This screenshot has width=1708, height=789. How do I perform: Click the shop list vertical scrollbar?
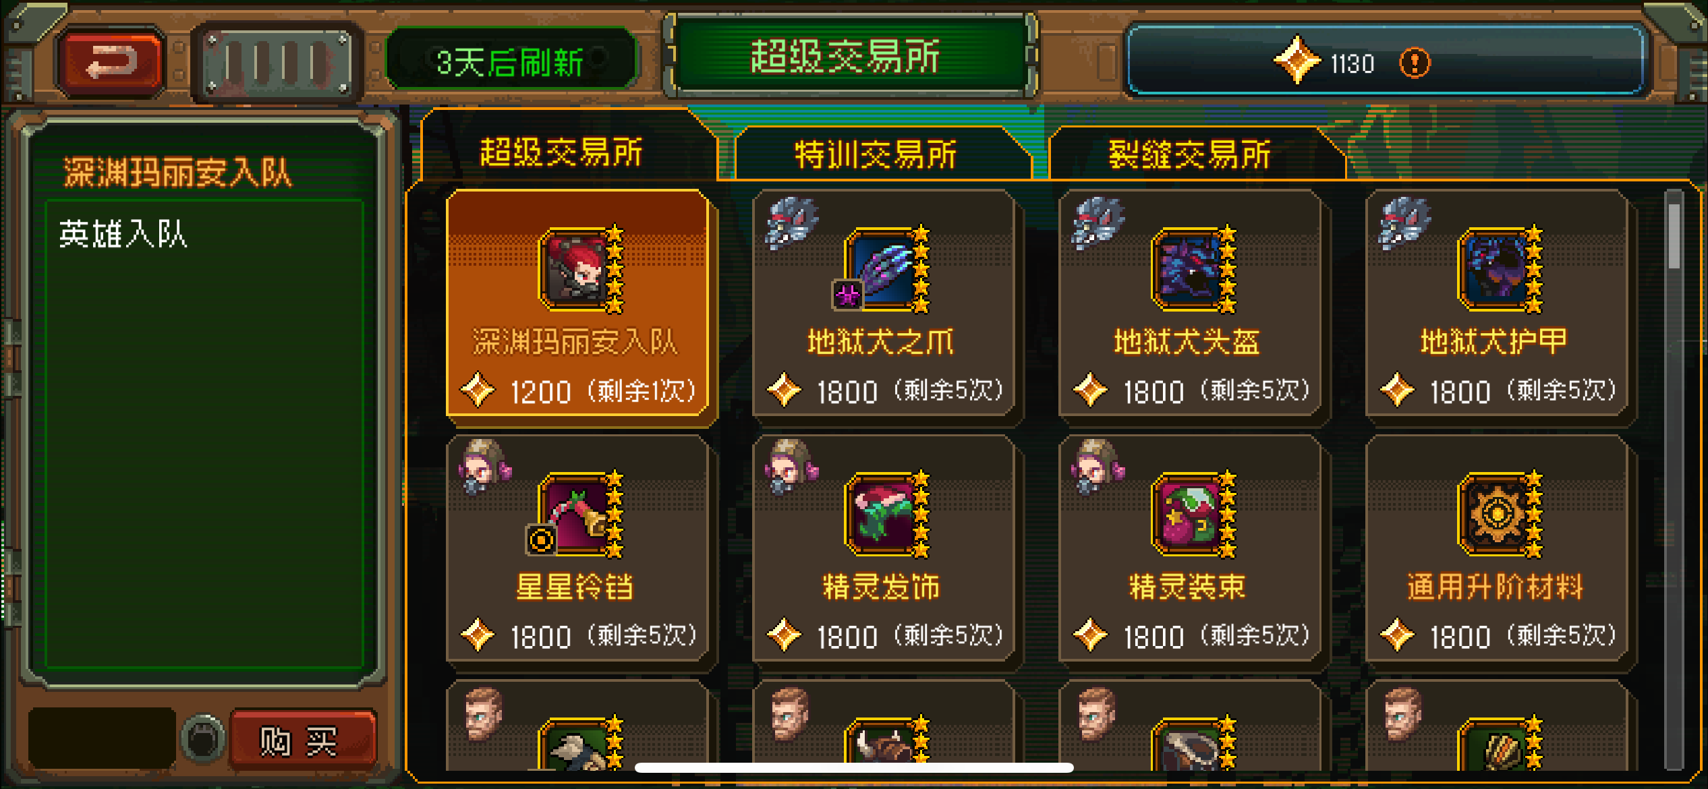click(1674, 479)
